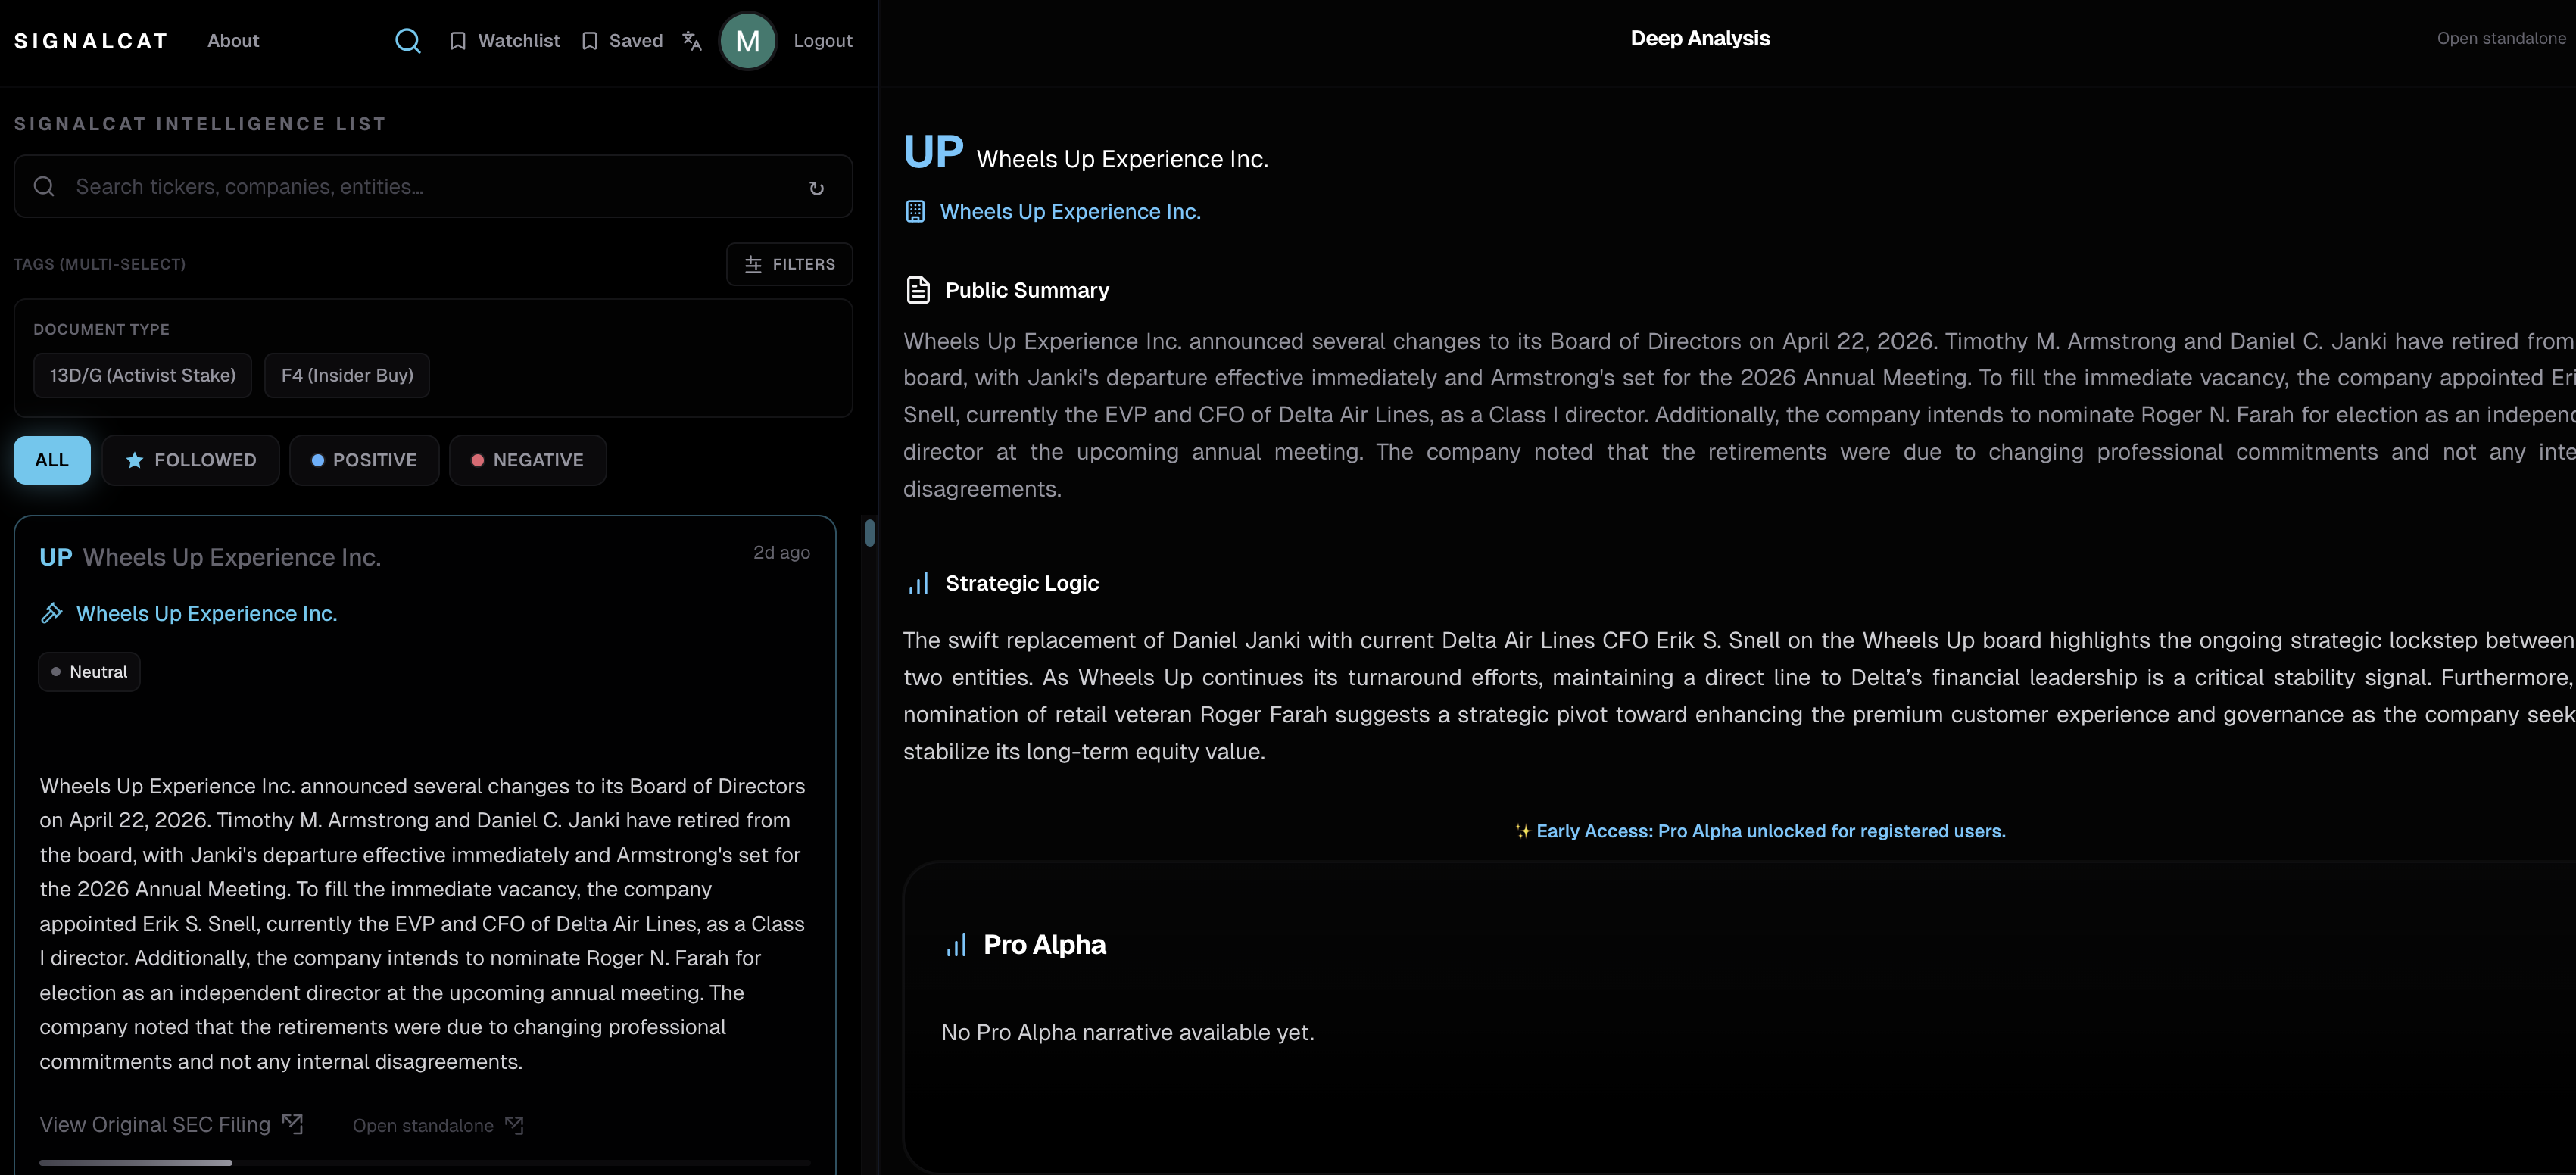
Task: Open the Wheels Up Experience Inc. link in Deep Analysis
Action: pos(1070,212)
